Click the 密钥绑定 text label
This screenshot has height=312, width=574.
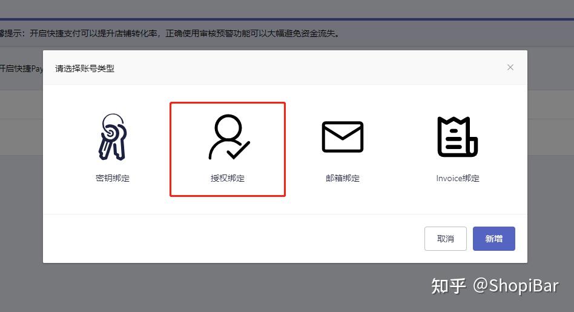pos(113,178)
